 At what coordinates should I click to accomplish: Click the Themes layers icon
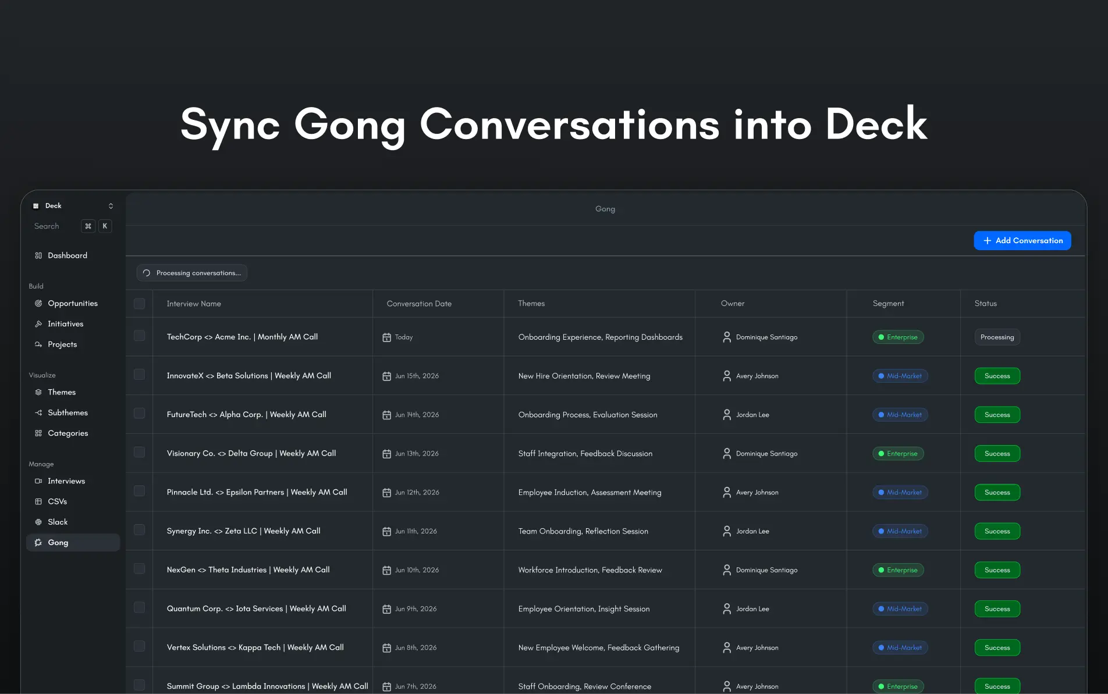tap(38, 392)
